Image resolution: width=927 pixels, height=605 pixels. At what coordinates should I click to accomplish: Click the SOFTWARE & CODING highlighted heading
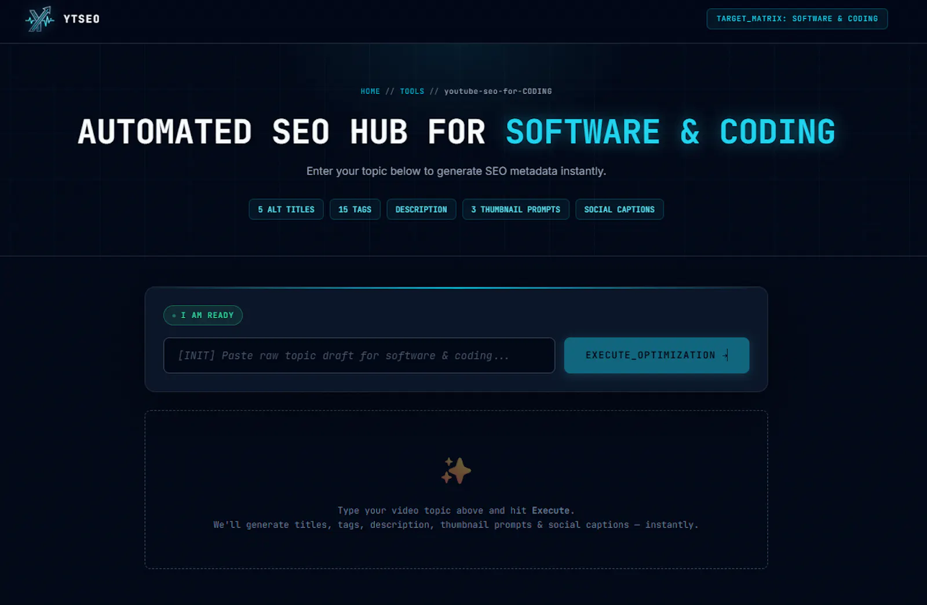click(670, 132)
